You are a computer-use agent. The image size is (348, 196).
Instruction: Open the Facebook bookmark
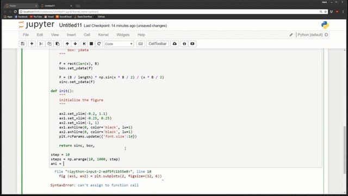[x=21, y=17]
